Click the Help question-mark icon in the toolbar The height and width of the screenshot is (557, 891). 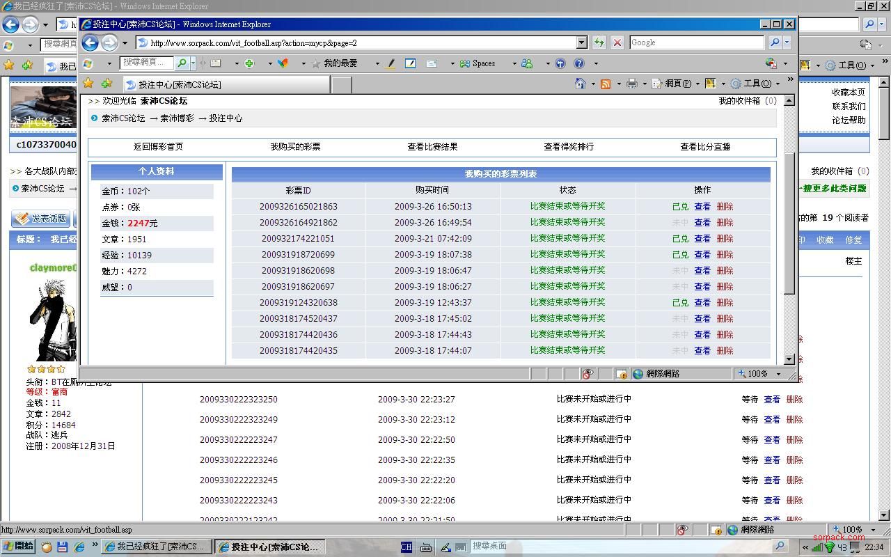[578, 63]
